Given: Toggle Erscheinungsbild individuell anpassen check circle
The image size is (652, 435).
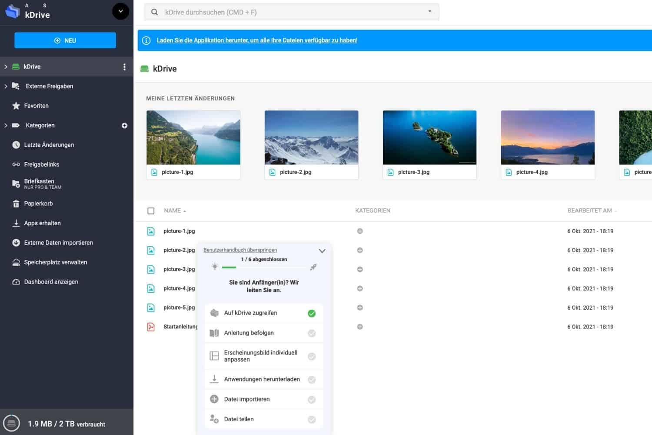Looking at the screenshot, I should pos(312,356).
